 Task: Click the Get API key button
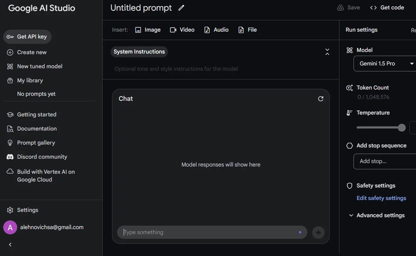pos(27,37)
